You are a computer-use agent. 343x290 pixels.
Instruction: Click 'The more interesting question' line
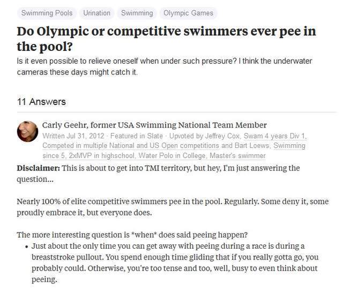[x=132, y=235]
